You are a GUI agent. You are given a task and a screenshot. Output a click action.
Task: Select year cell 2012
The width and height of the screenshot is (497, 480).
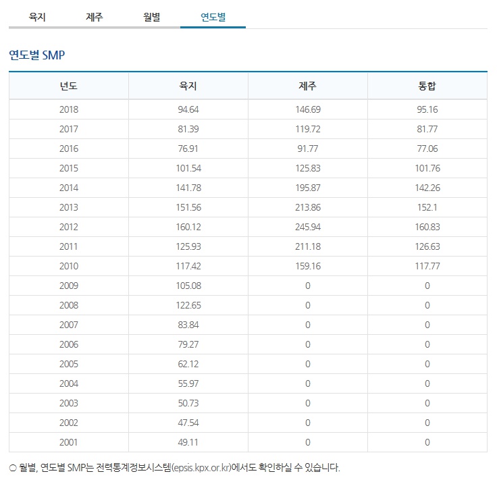pos(68,227)
